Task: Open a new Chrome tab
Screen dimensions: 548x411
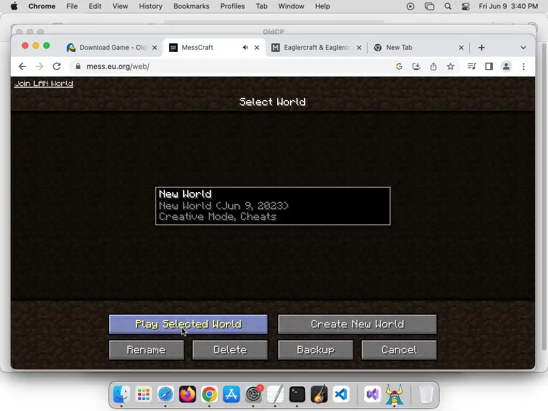Action: 482,48
